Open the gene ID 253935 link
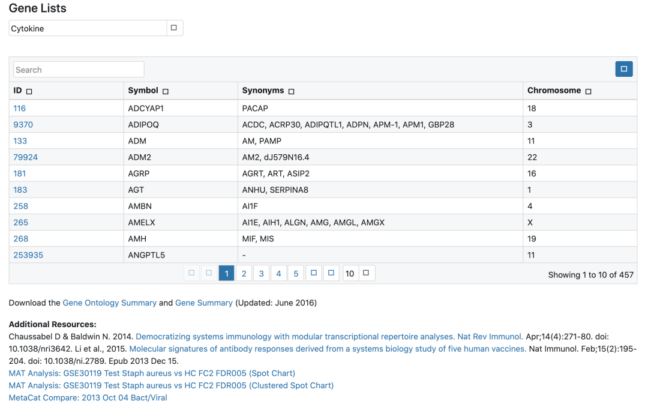 (x=28, y=255)
